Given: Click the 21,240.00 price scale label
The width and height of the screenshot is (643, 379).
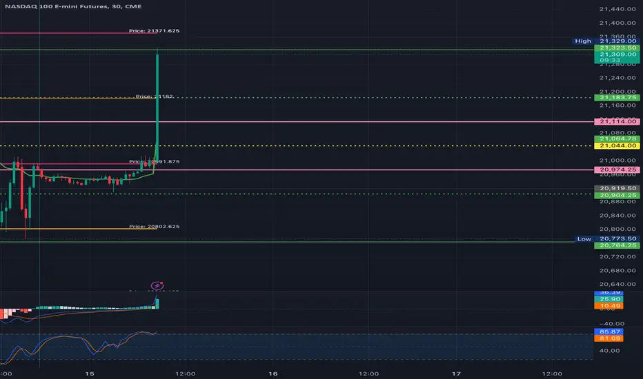Looking at the screenshot, I should point(617,77).
